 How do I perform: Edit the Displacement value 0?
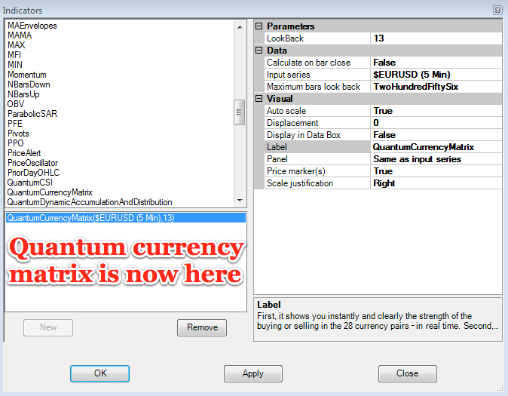[x=436, y=123]
